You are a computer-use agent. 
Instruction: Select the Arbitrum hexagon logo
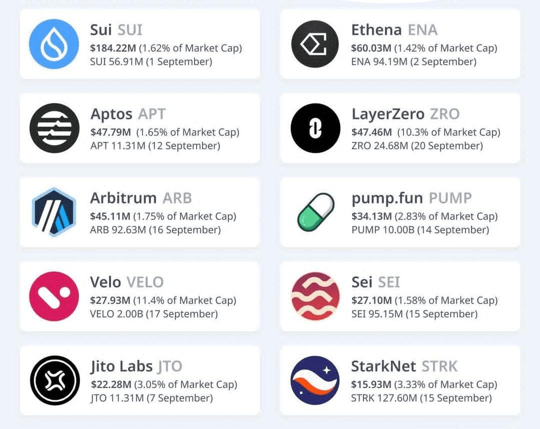[x=54, y=212]
